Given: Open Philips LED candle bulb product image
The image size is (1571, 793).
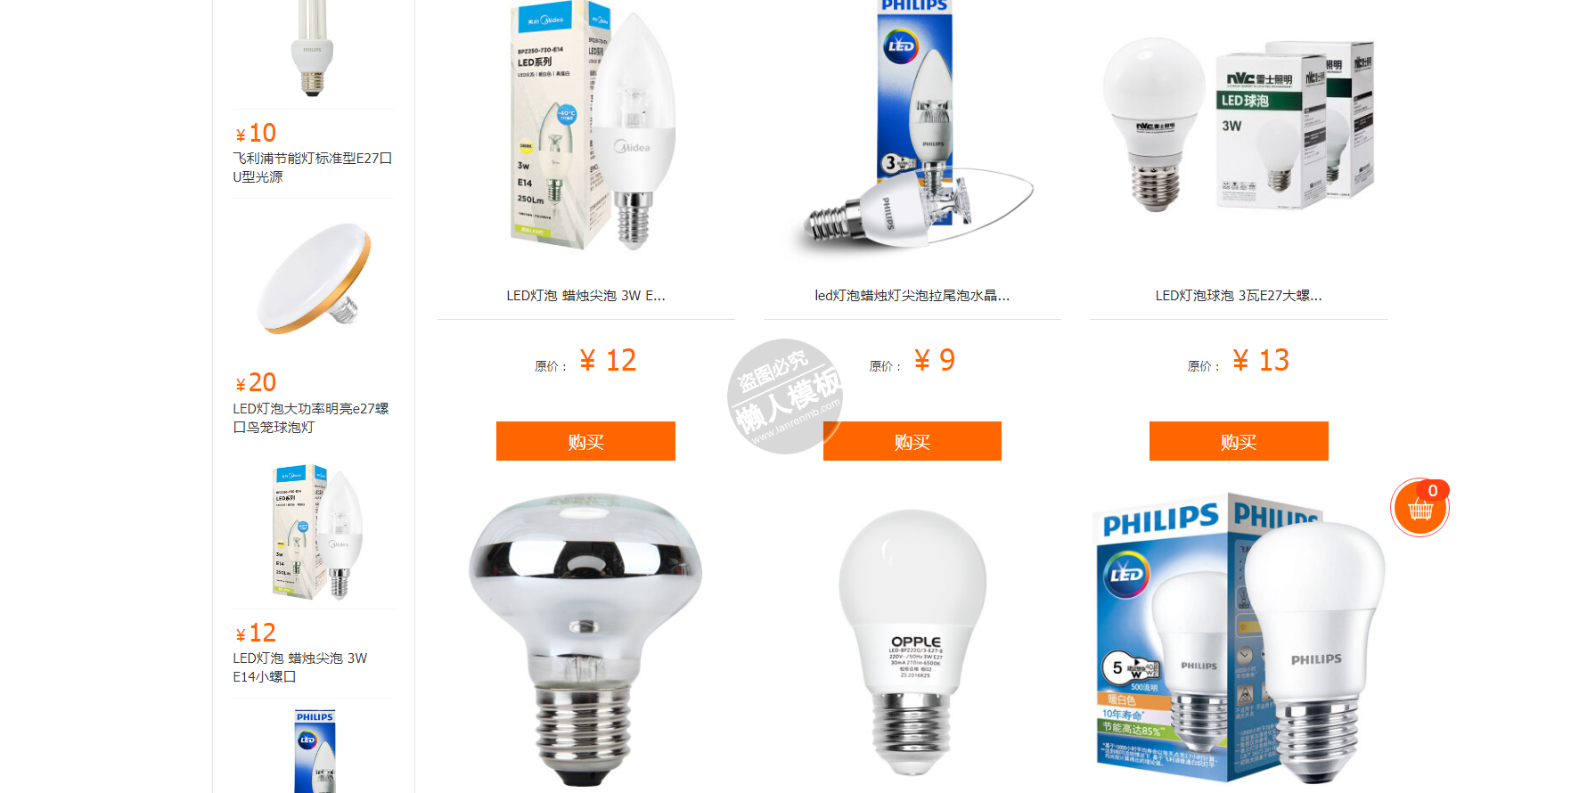Looking at the screenshot, I should pyautogui.click(x=913, y=125).
